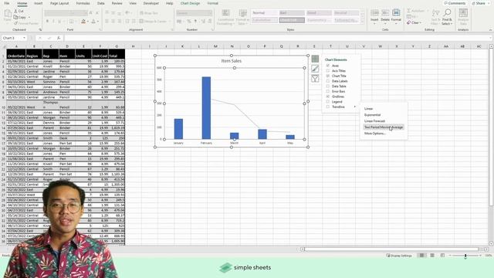Enable the Error Bars checkbox
This screenshot has width=494, height=278.
(x=328, y=91)
